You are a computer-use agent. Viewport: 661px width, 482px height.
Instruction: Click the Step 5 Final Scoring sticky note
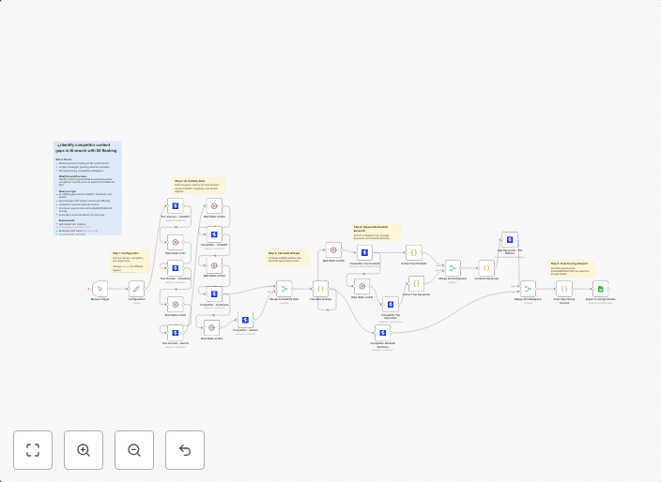click(x=571, y=268)
